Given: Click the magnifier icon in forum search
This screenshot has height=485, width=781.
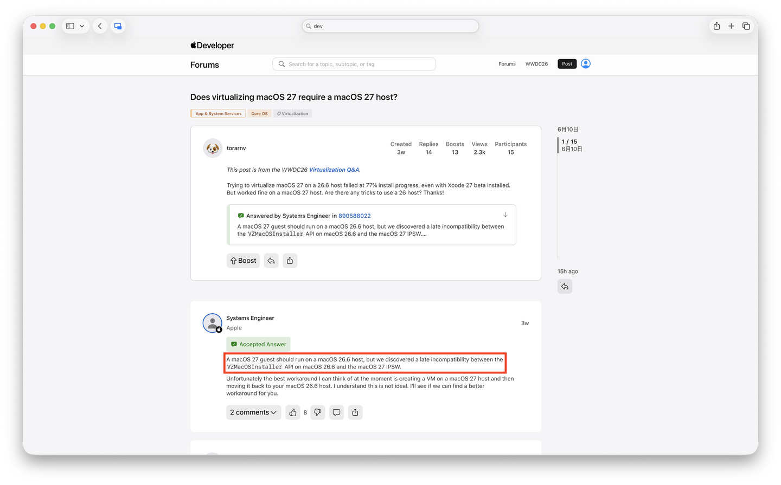Looking at the screenshot, I should pos(281,64).
